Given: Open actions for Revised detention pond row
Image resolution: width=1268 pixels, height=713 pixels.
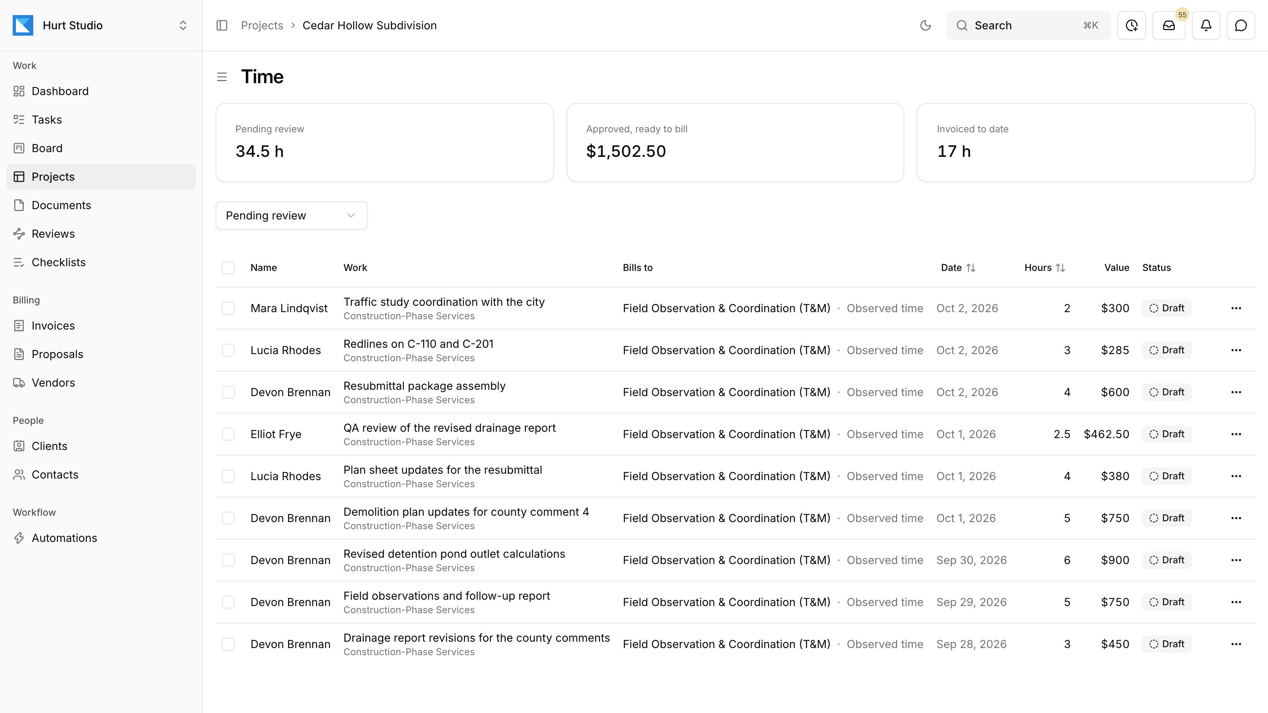Looking at the screenshot, I should [1236, 560].
